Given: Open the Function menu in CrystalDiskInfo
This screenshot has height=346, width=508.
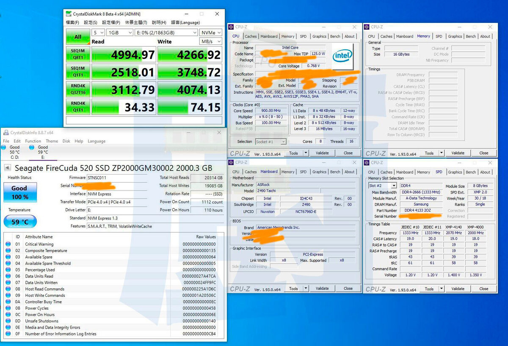Looking at the screenshot, I should [x=33, y=141].
